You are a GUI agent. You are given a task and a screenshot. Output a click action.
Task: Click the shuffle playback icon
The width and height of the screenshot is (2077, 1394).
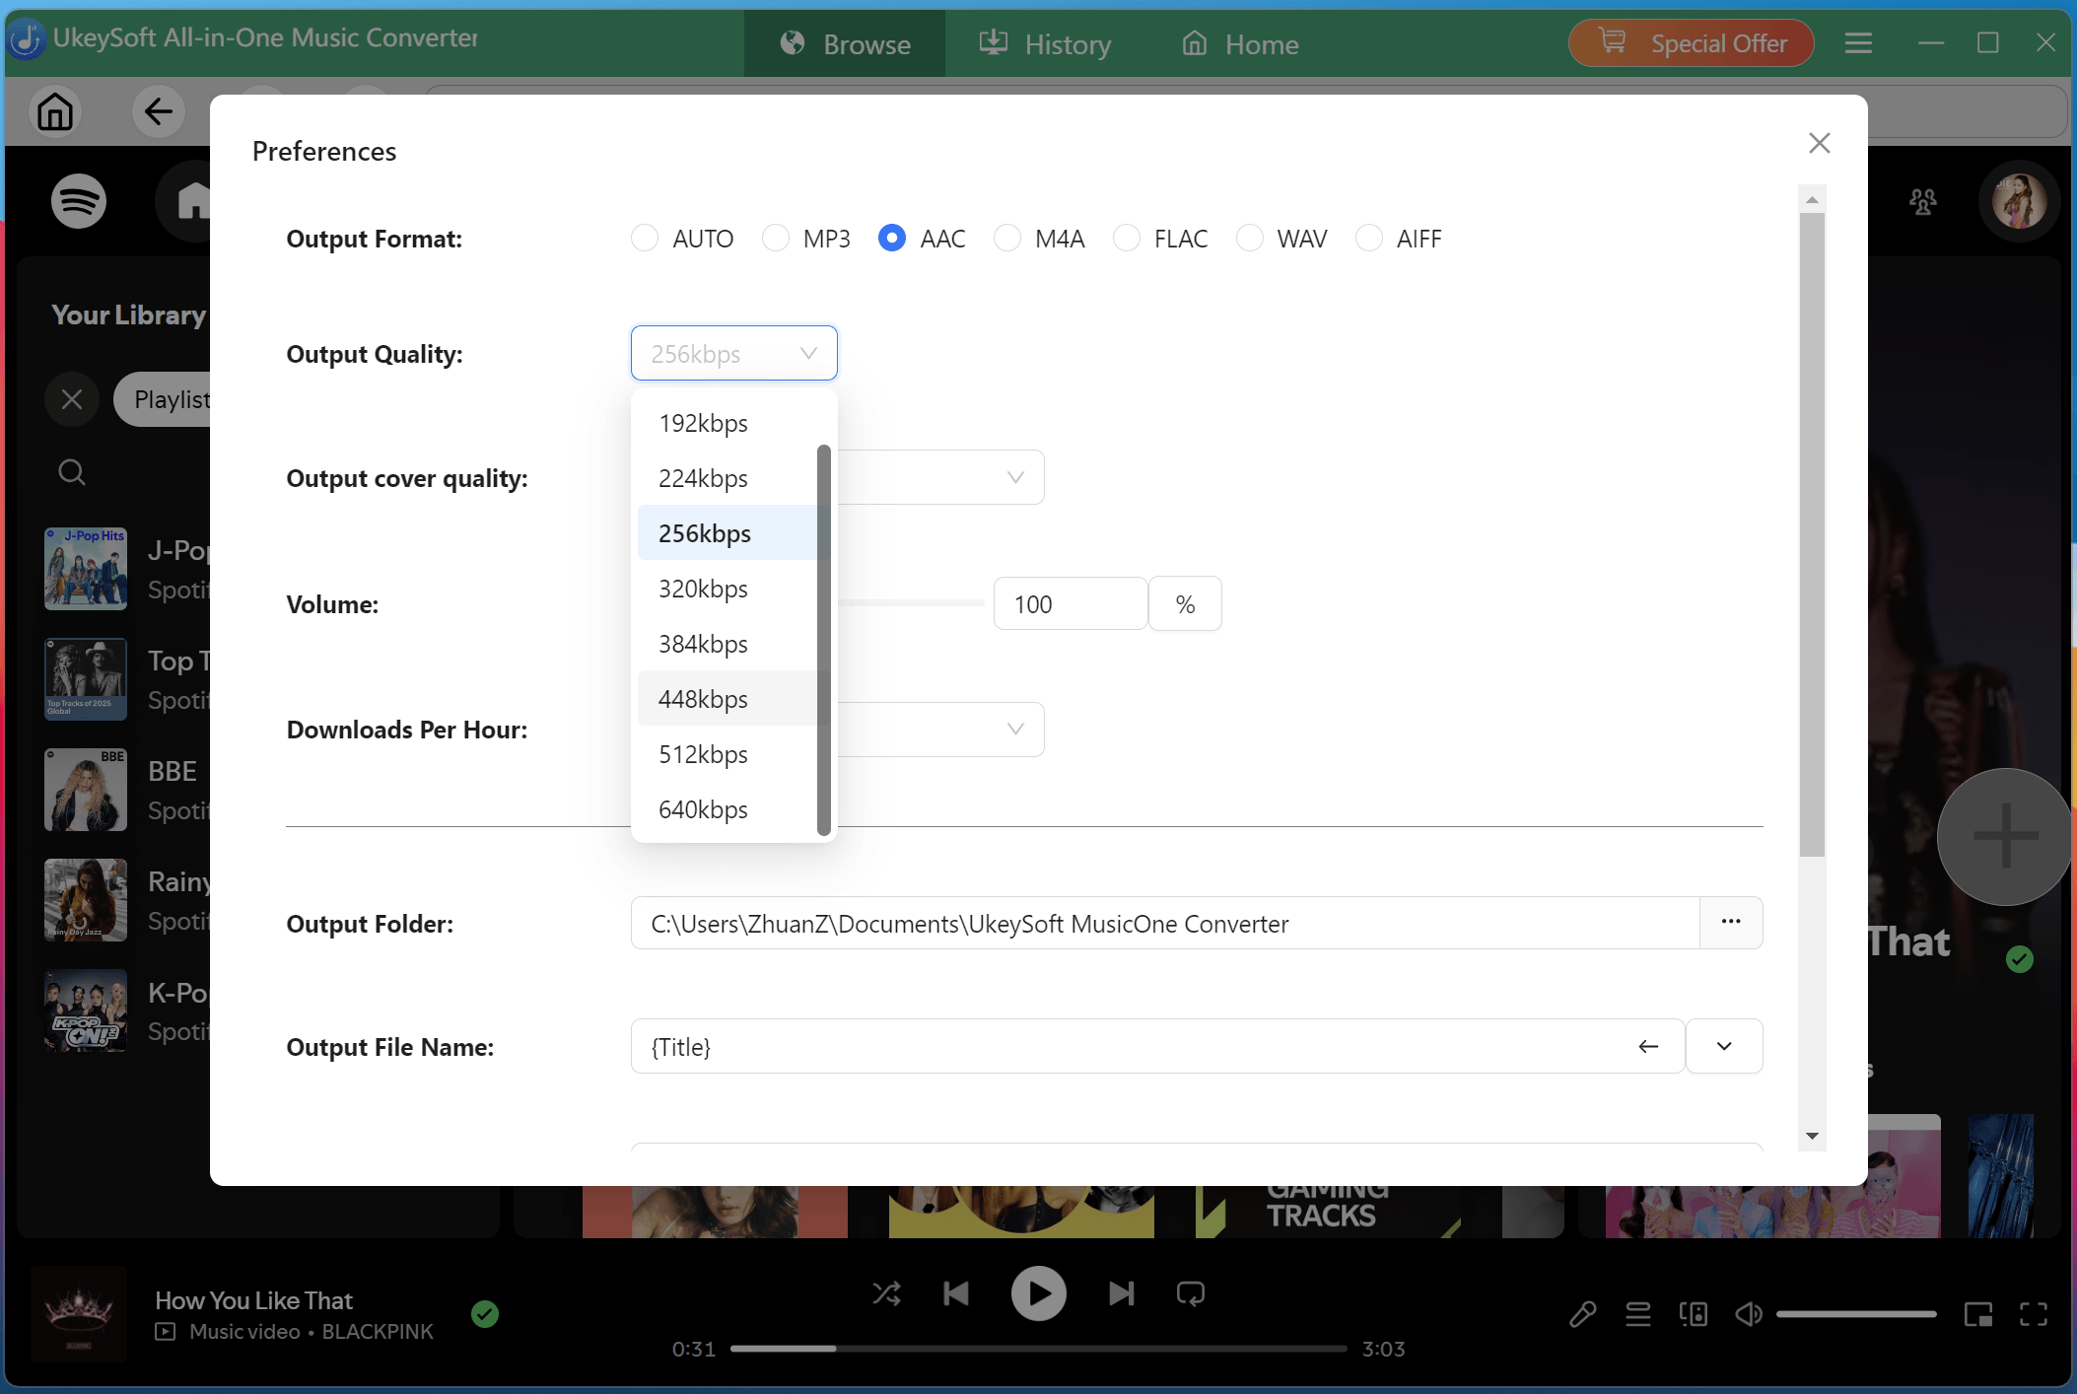[886, 1292]
